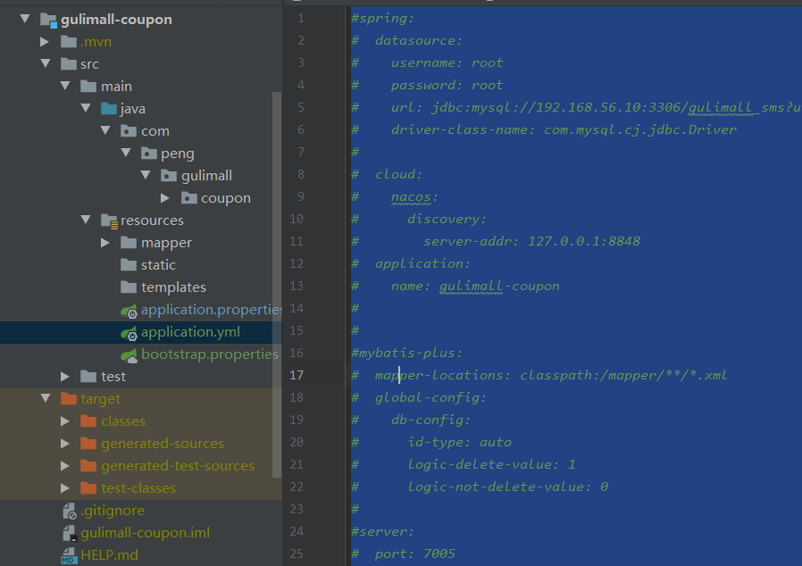Click the '#spring:' text on line 1

pyautogui.click(x=382, y=19)
